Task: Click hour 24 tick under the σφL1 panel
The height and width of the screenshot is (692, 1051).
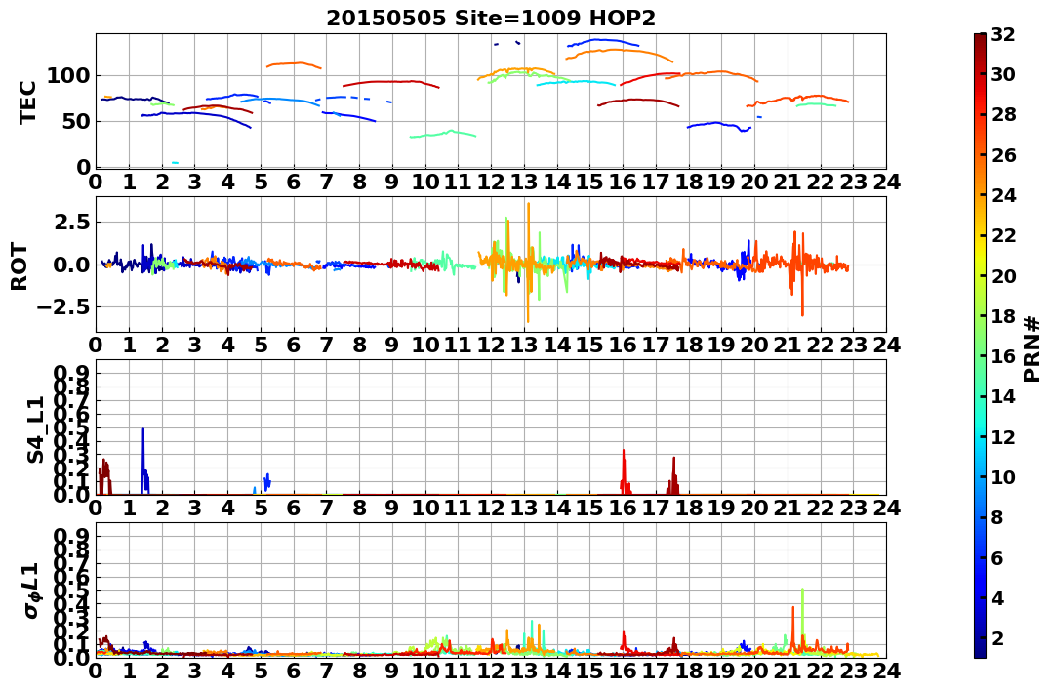Action: (x=886, y=672)
